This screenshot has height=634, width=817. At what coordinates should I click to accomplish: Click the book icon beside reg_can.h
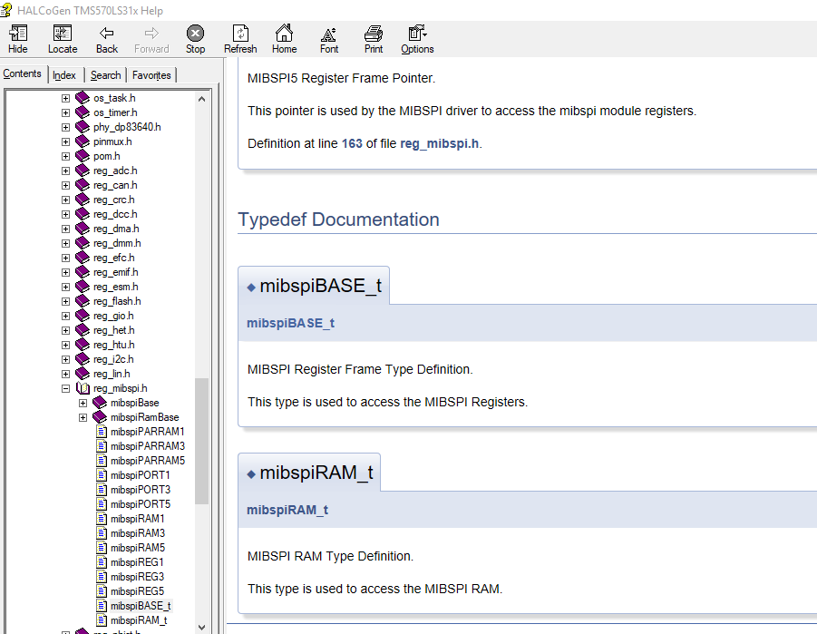point(83,185)
